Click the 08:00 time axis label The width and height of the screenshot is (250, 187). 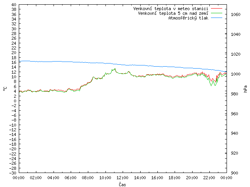[88, 178]
